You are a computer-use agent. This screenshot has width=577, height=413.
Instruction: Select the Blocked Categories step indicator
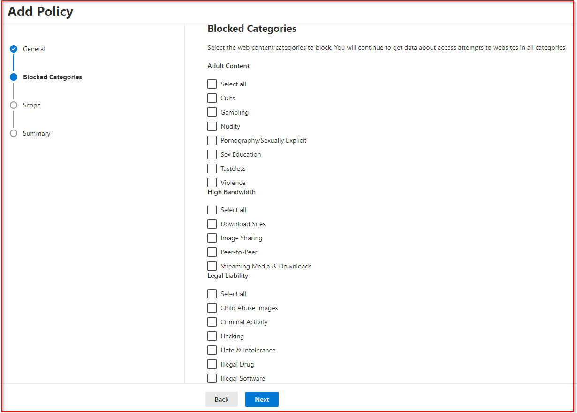click(x=14, y=77)
